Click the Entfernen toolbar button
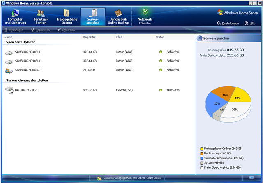 coord(66,30)
